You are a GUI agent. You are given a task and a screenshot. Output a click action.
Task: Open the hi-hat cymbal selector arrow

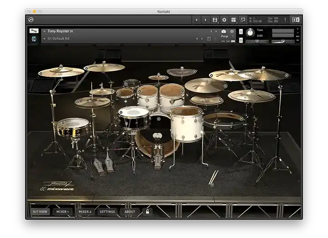(78, 102)
